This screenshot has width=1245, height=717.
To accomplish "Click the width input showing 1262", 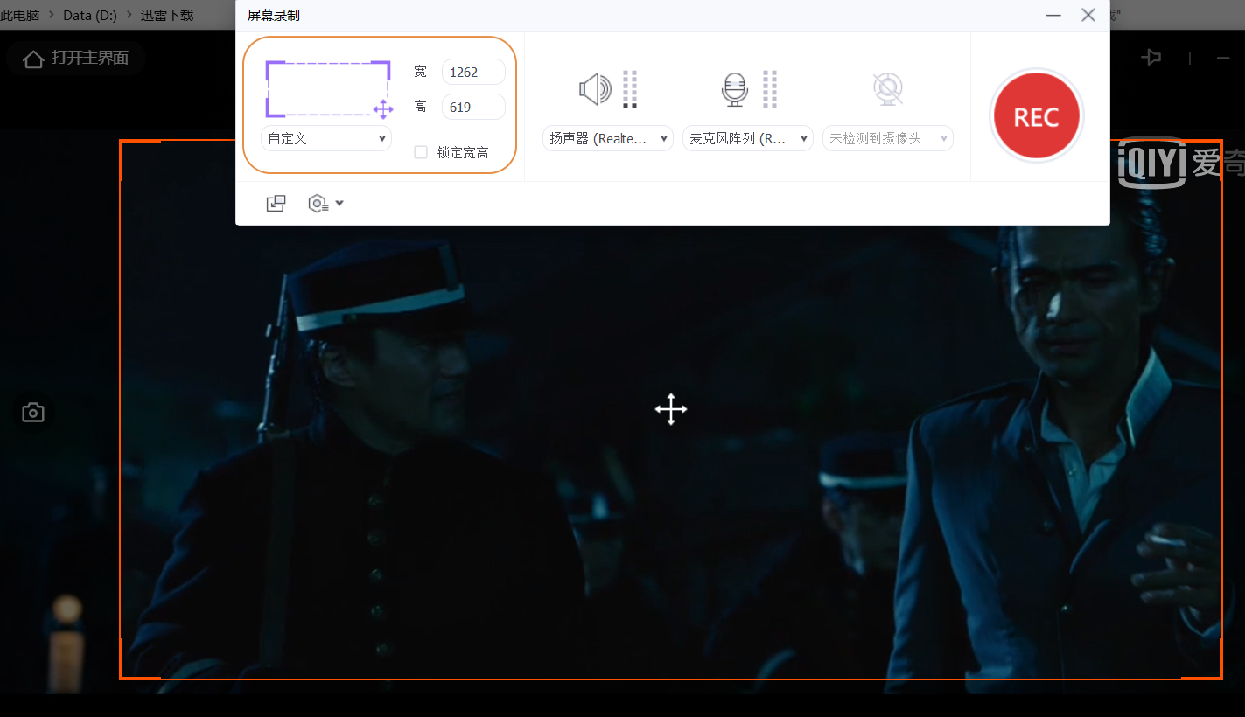I will tap(472, 72).
